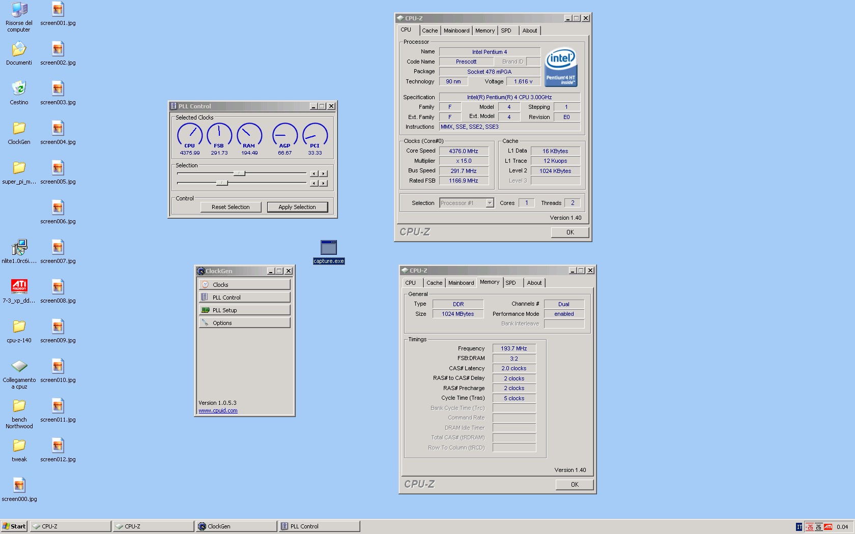This screenshot has height=534, width=855.
Task: Click the ATI tray icon in taskbar
Action: click(x=828, y=527)
